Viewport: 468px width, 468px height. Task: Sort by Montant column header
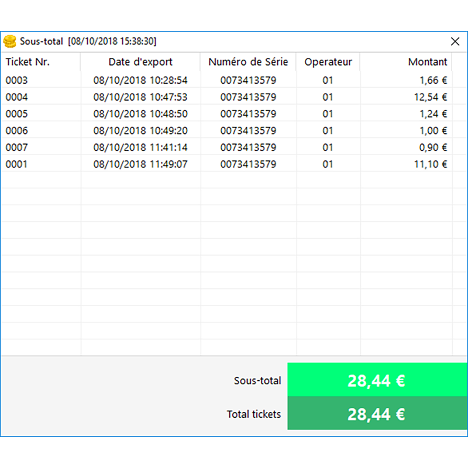click(427, 62)
